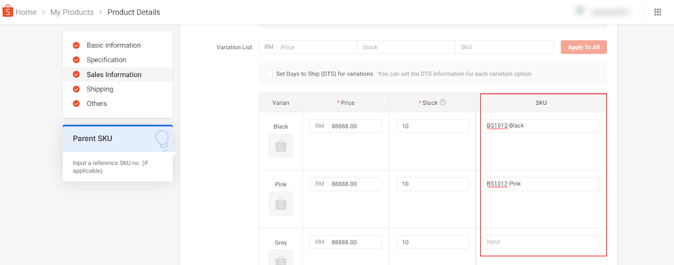Image resolution: width=674 pixels, height=265 pixels.
Task: Go to Home breadcrumb
Action: 26,12
